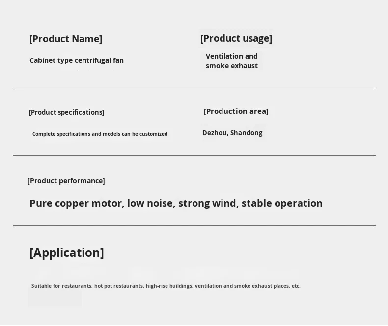Select the Cabinet type centrifugal fan text
Screen dimensions: 388x326
click(x=77, y=60)
